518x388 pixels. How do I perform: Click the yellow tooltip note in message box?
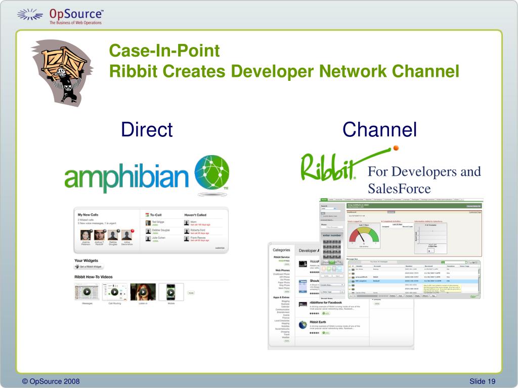[442, 288]
